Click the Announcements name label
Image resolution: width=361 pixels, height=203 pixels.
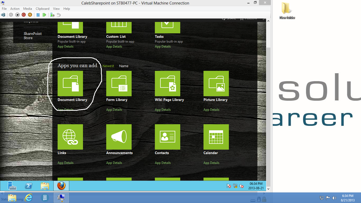click(x=119, y=153)
